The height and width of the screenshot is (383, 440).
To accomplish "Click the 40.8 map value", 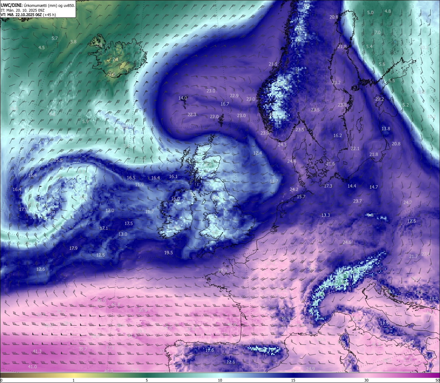I will point(116,304).
